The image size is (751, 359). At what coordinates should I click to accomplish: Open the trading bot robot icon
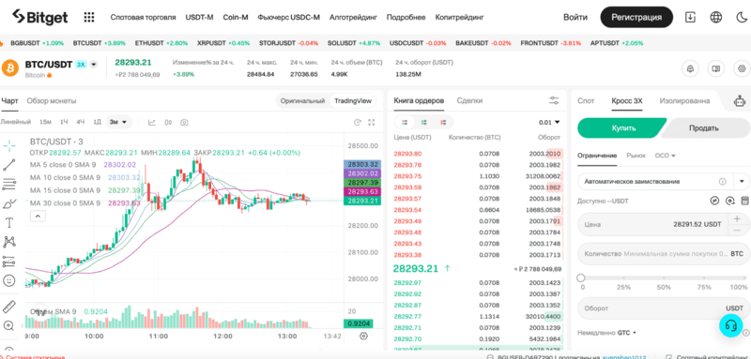[x=740, y=101]
